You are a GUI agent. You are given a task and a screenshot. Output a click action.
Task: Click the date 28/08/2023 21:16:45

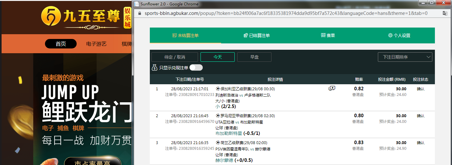pyautogui.click(x=189, y=116)
